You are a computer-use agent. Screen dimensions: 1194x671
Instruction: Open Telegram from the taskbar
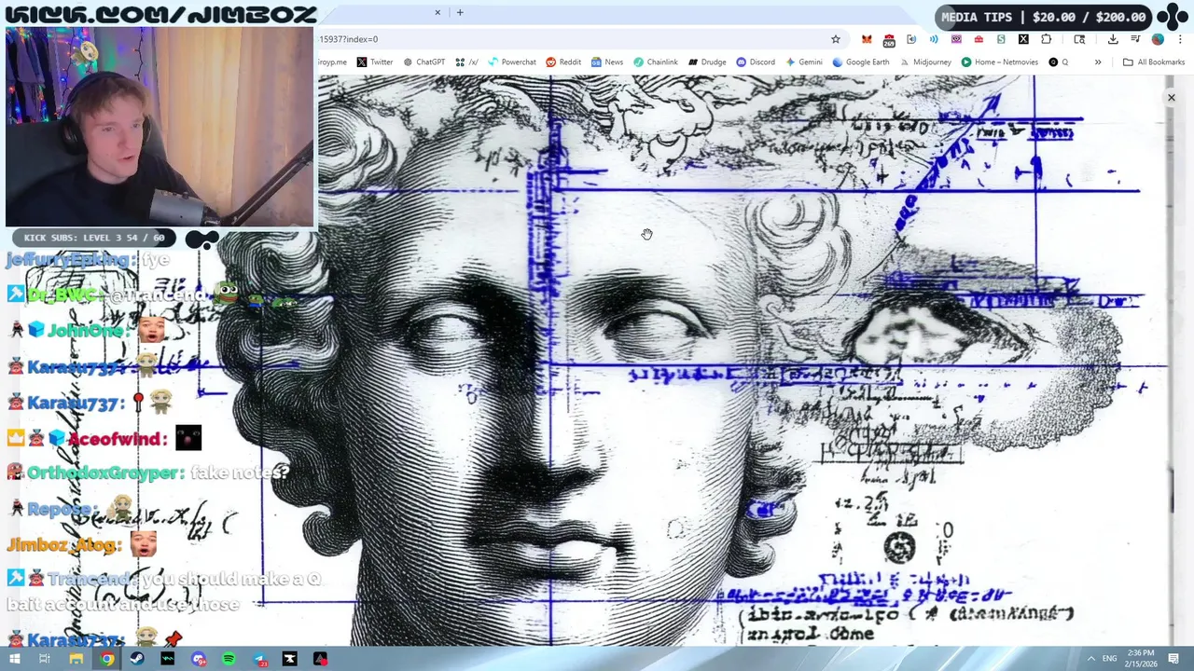point(259,659)
